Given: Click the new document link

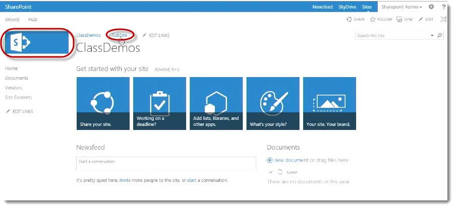Looking at the screenshot, I should (292, 160).
